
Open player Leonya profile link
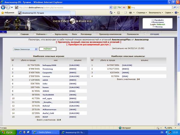pyautogui.click(x=46, y=76)
